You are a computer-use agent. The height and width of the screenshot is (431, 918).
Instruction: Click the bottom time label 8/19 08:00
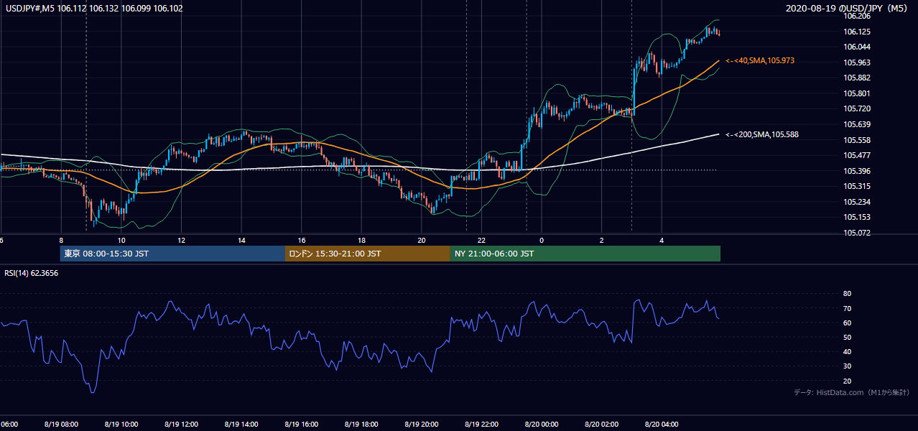[61, 425]
